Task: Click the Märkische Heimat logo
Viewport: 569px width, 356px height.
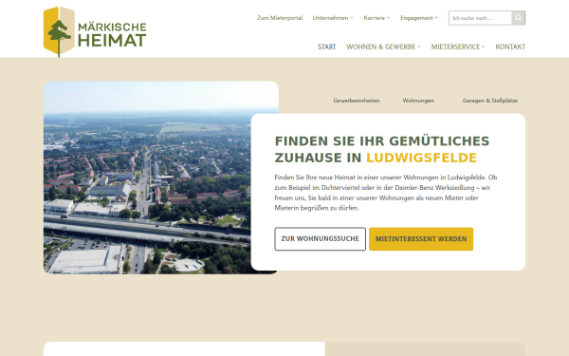Action: coord(95,31)
